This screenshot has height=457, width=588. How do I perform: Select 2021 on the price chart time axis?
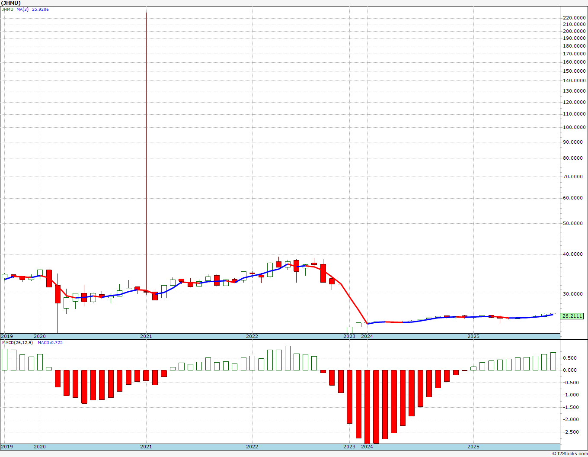click(x=146, y=336)
